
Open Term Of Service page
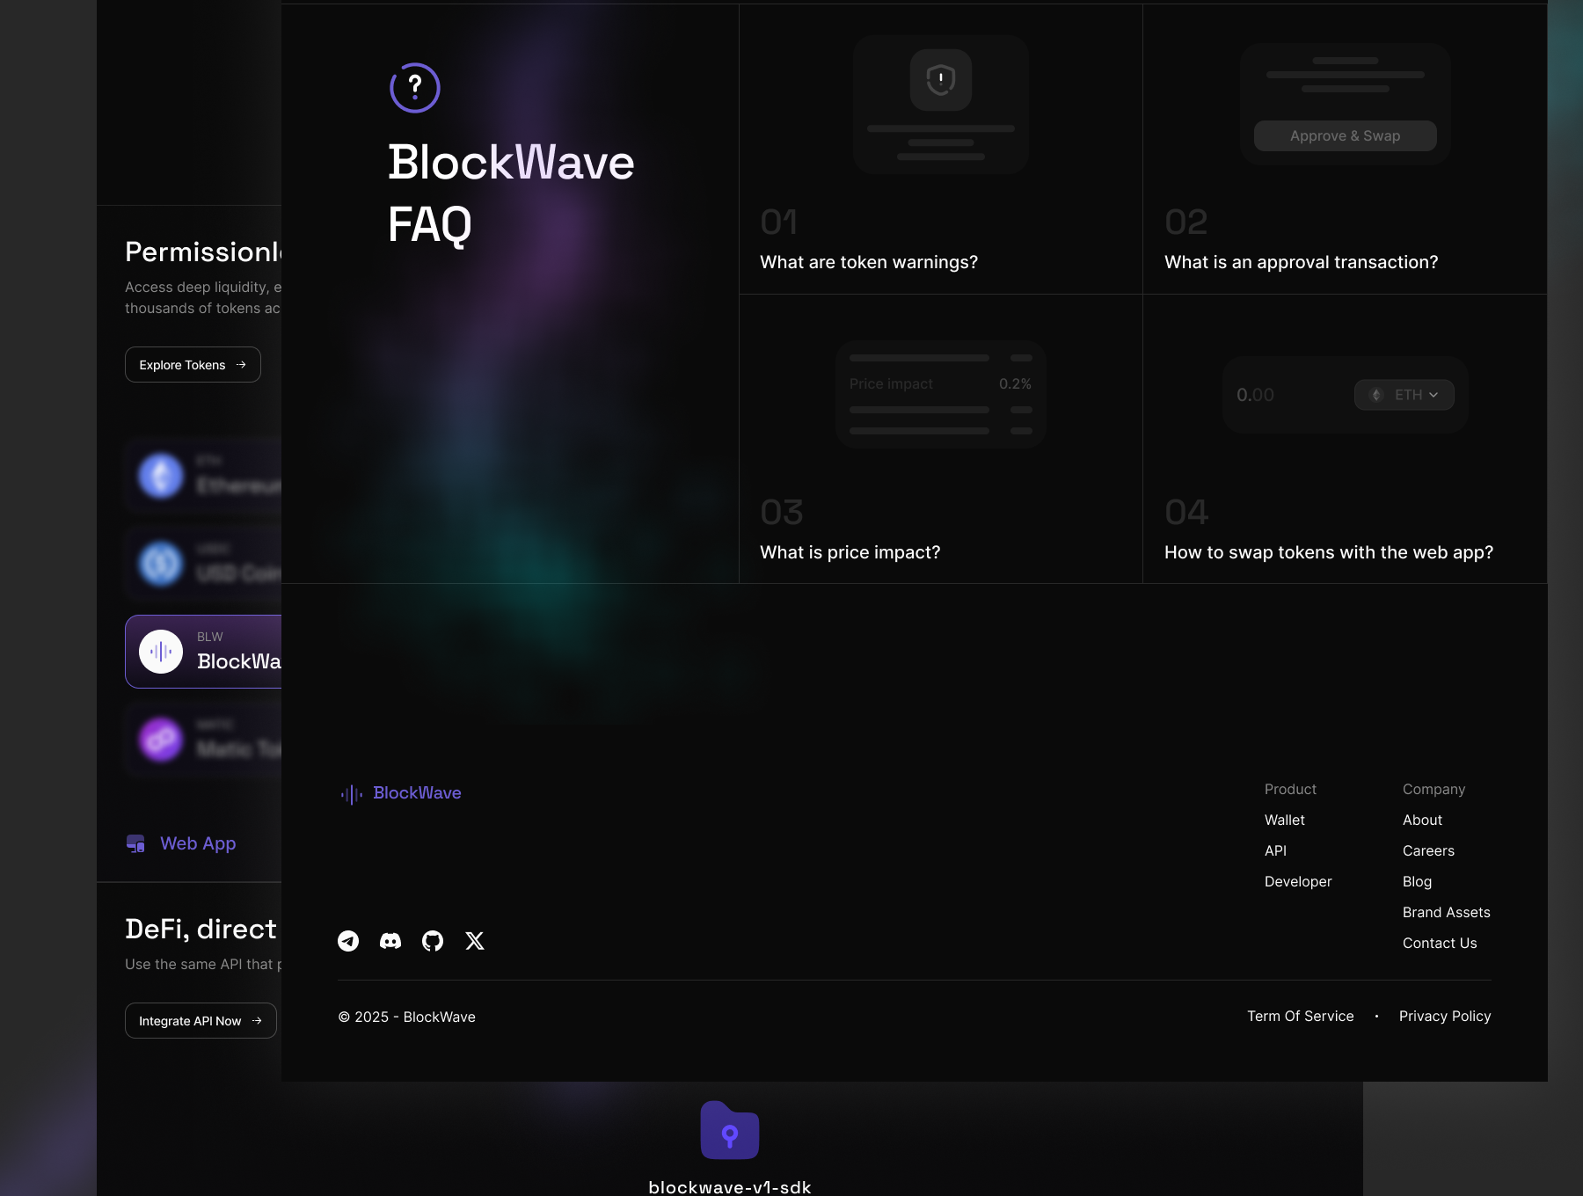1301,1016
